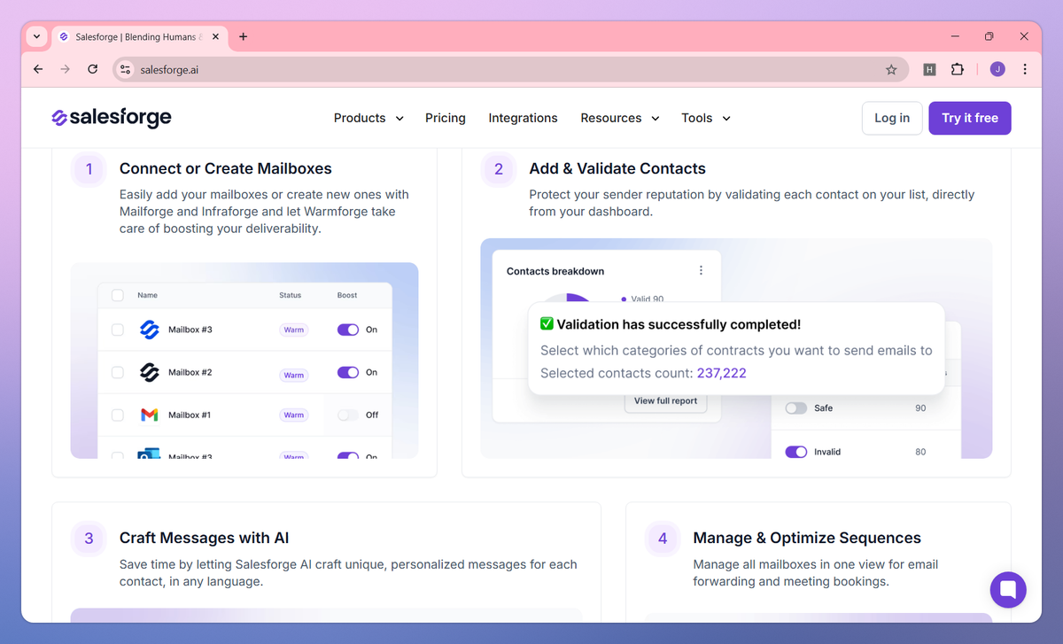The width and height of the screenshot is (1063, 644).
Task: Click the Warm status badge for Mailbox #3
Action: tap(294, 330)
